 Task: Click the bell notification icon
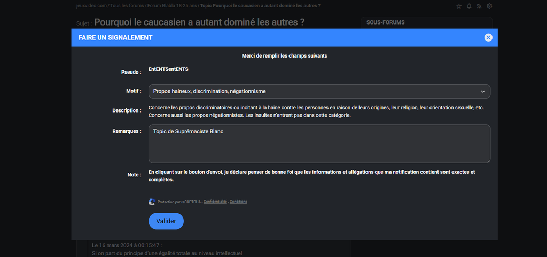[x=469, y=6]
